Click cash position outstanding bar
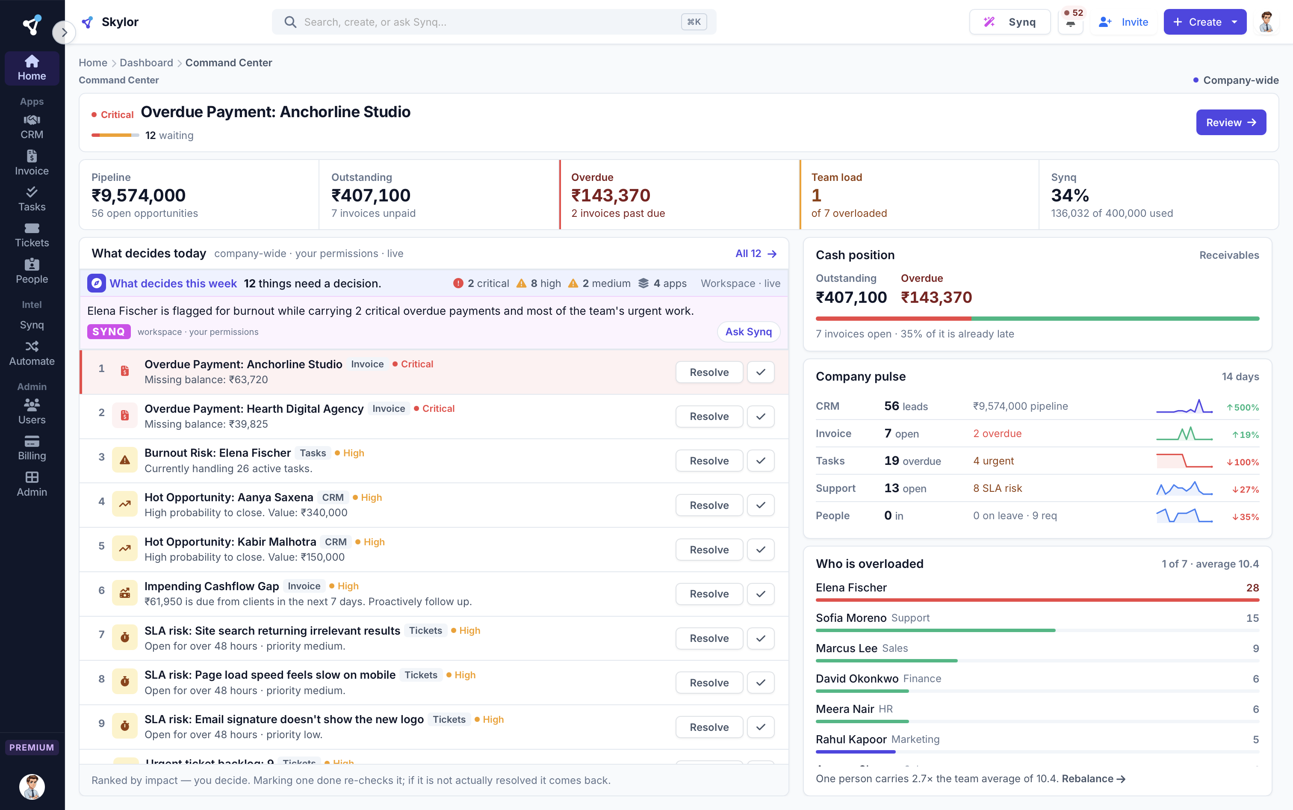This screenshot has height=810, width=1293. pyautogui.click(x=1037, y=319)
